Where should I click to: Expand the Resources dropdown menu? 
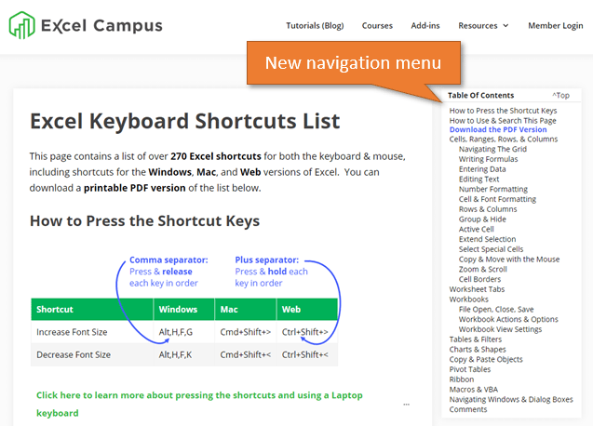[483, 26]
